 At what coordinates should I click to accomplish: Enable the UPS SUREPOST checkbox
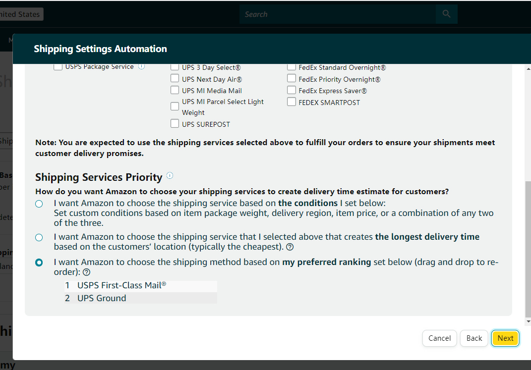tap(175, 123)
